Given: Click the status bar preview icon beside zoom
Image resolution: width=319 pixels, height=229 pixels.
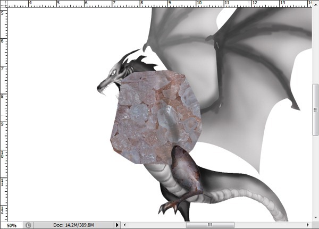Looking at the screenshot, I should pos(28,225).
